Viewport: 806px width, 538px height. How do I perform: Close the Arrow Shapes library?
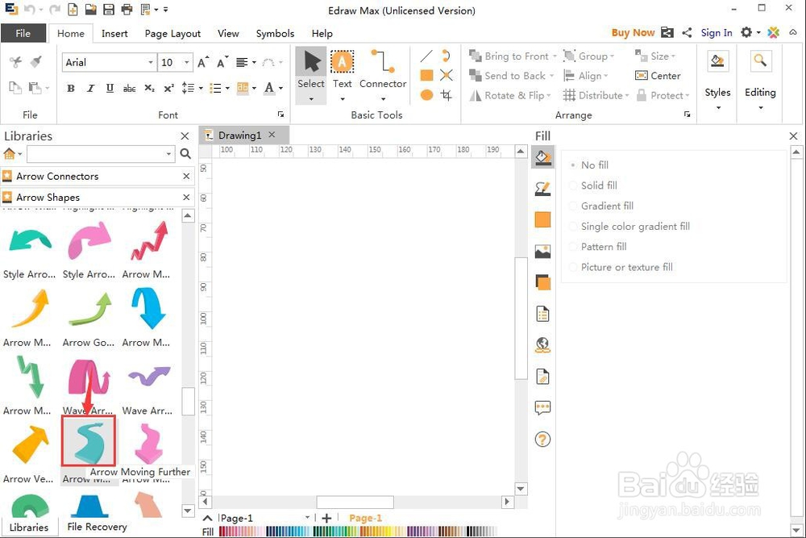(x=186, y=197)
